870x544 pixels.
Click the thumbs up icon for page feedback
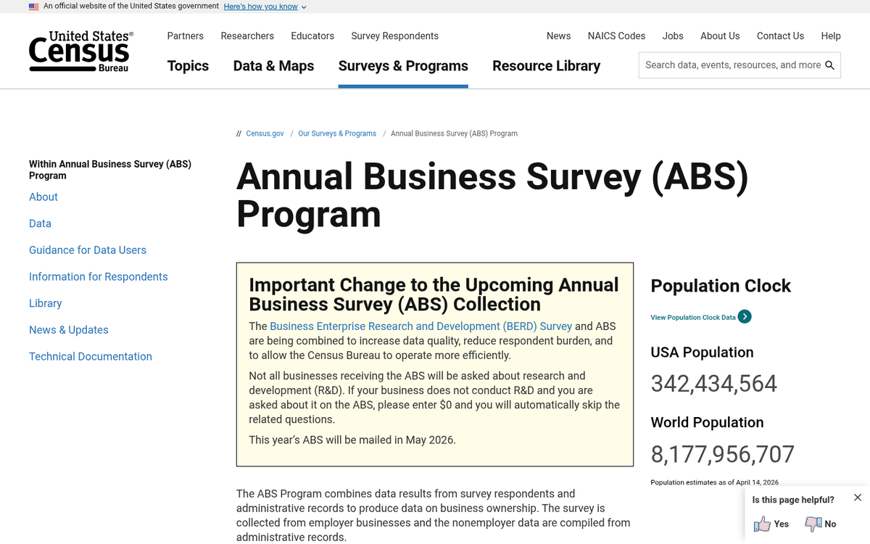(763, 524)
